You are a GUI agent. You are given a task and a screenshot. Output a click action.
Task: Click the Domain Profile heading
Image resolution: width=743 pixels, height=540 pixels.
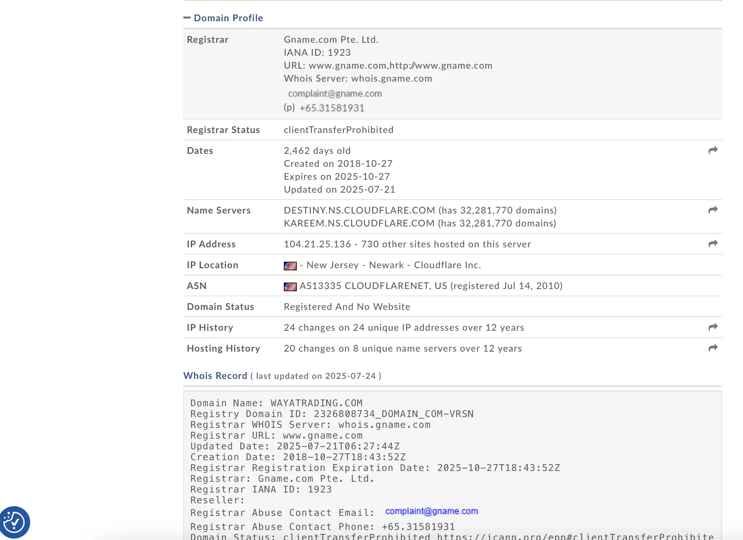tap(229, 18)
